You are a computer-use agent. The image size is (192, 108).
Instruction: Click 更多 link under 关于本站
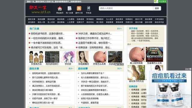point(129,44)
